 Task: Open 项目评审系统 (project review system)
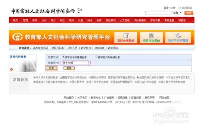(151, 38)
